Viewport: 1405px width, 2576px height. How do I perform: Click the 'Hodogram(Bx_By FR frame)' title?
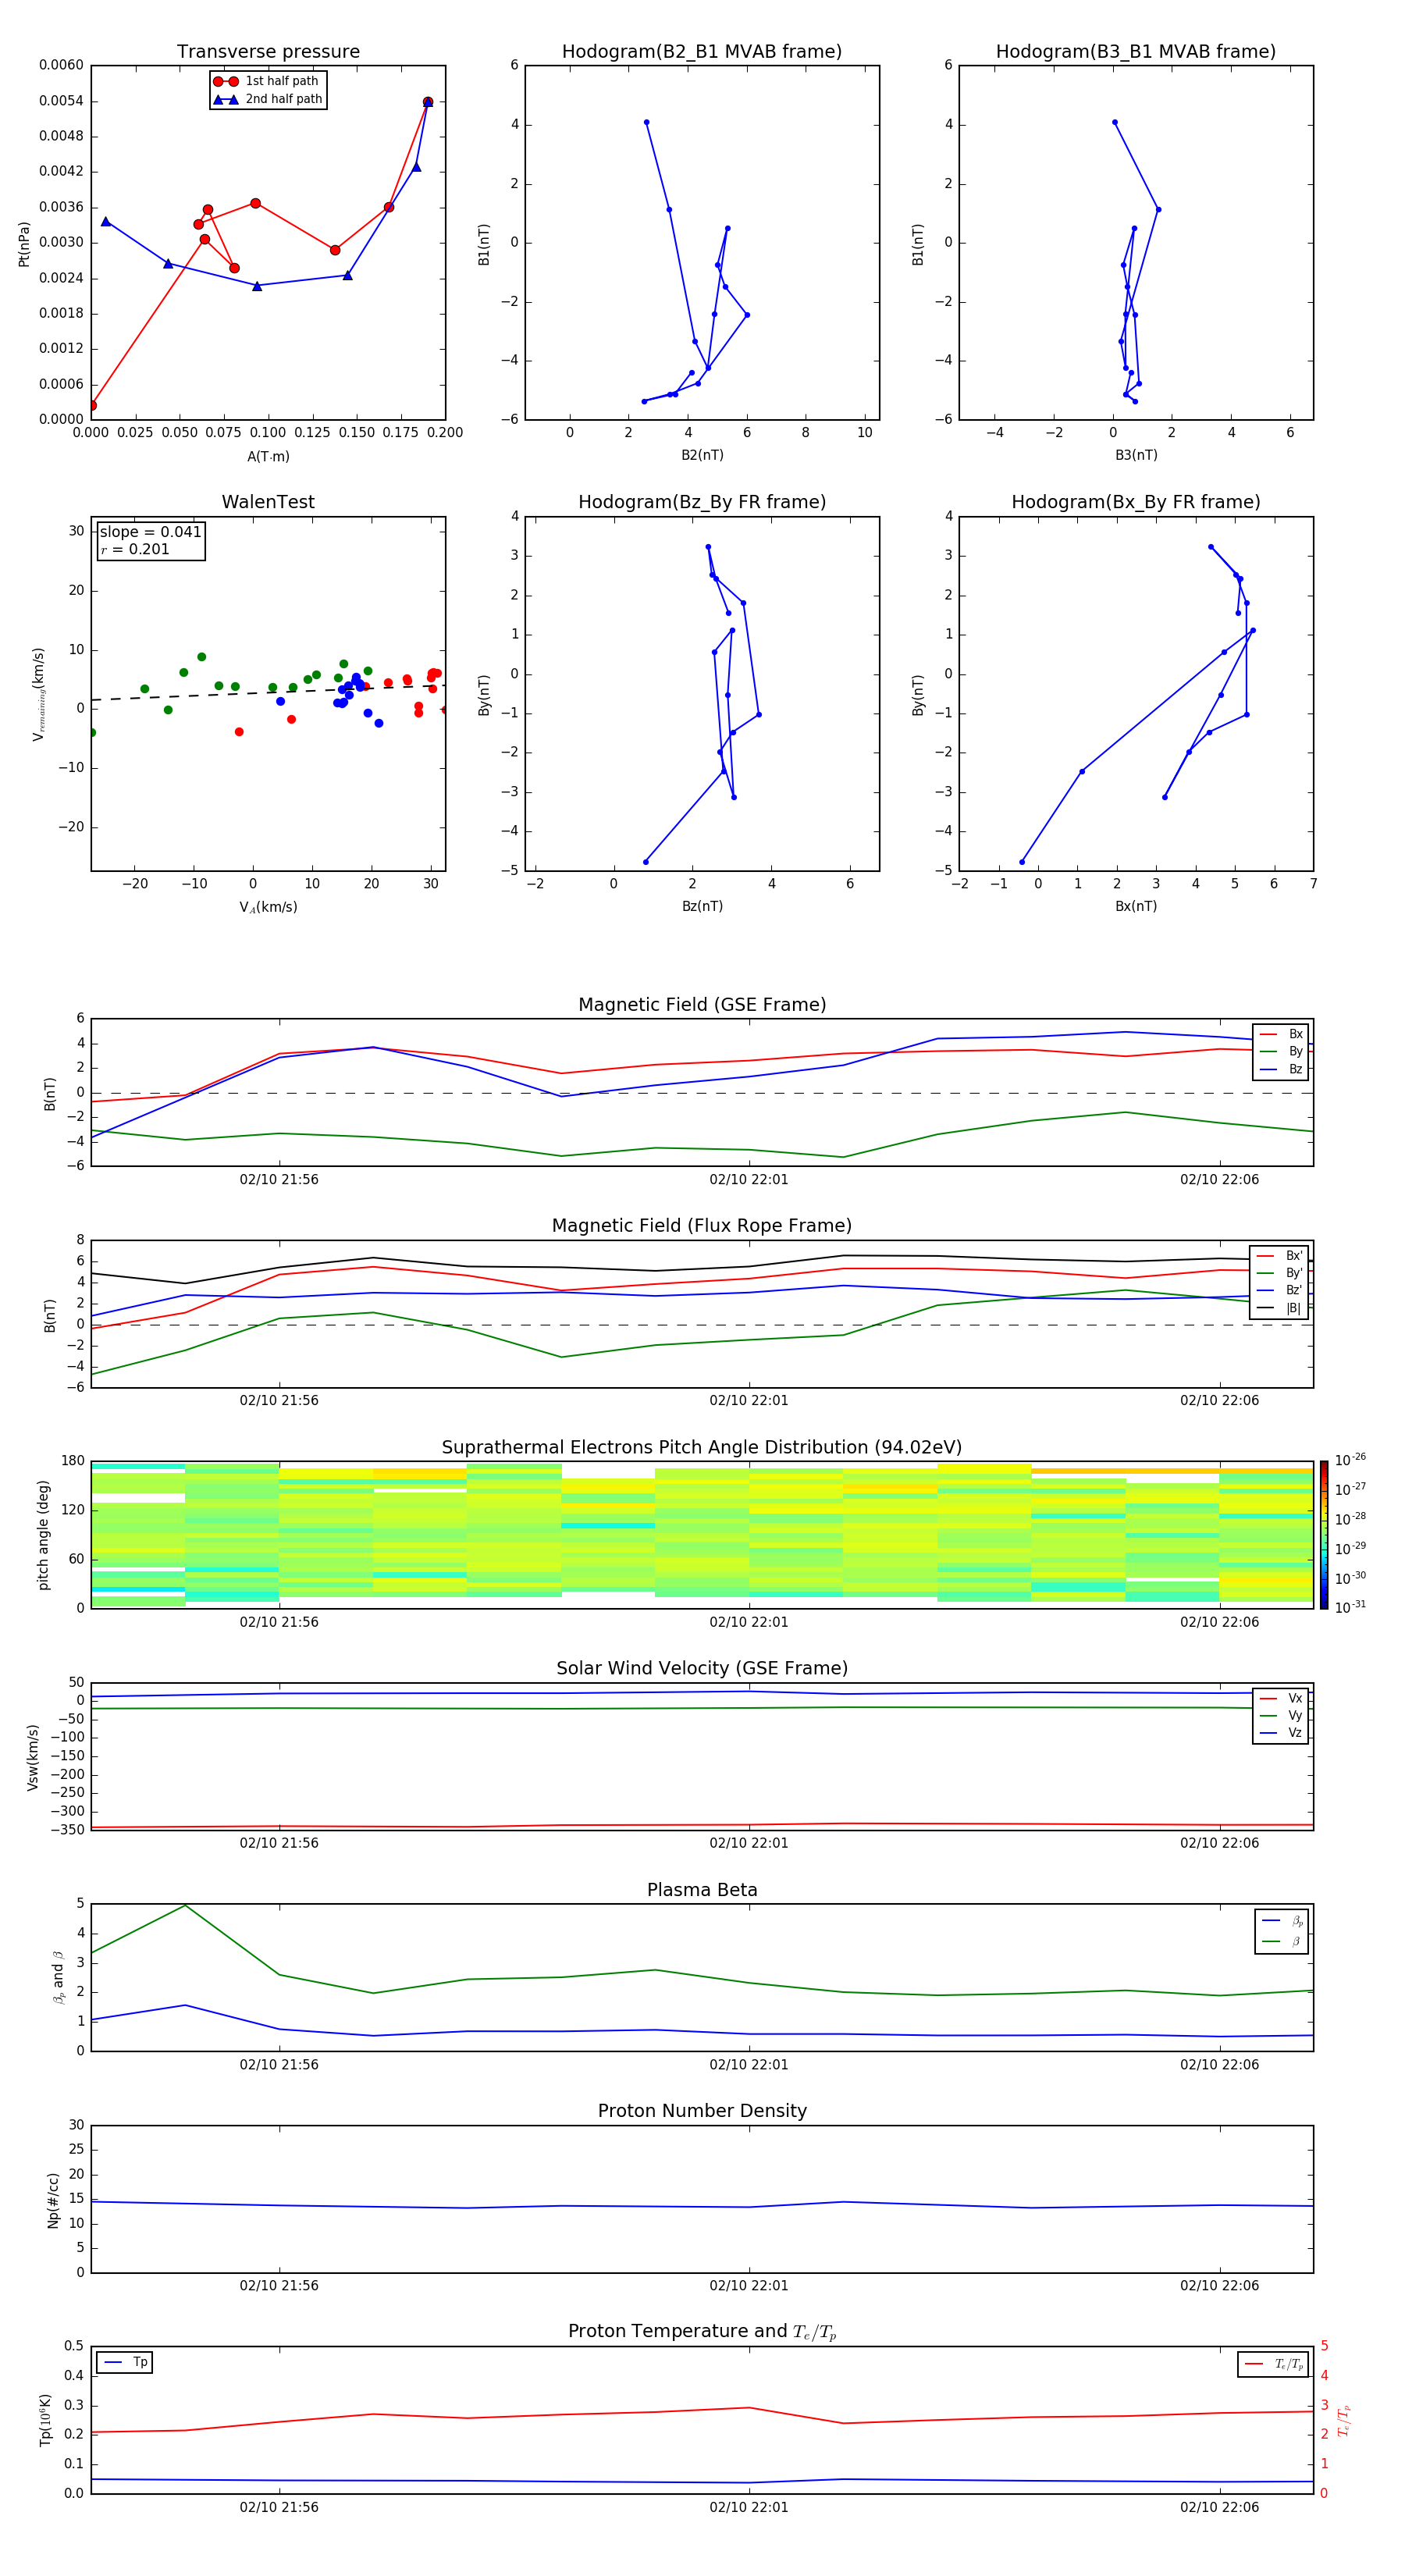(1136, 502)
